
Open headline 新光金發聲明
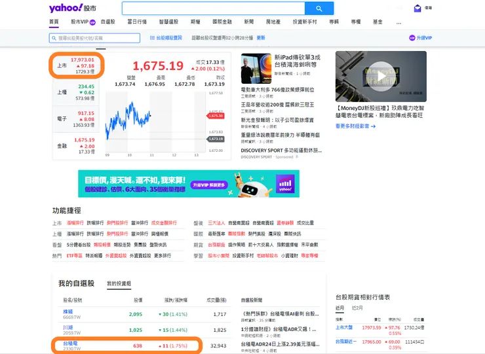(x=277, y=120)
